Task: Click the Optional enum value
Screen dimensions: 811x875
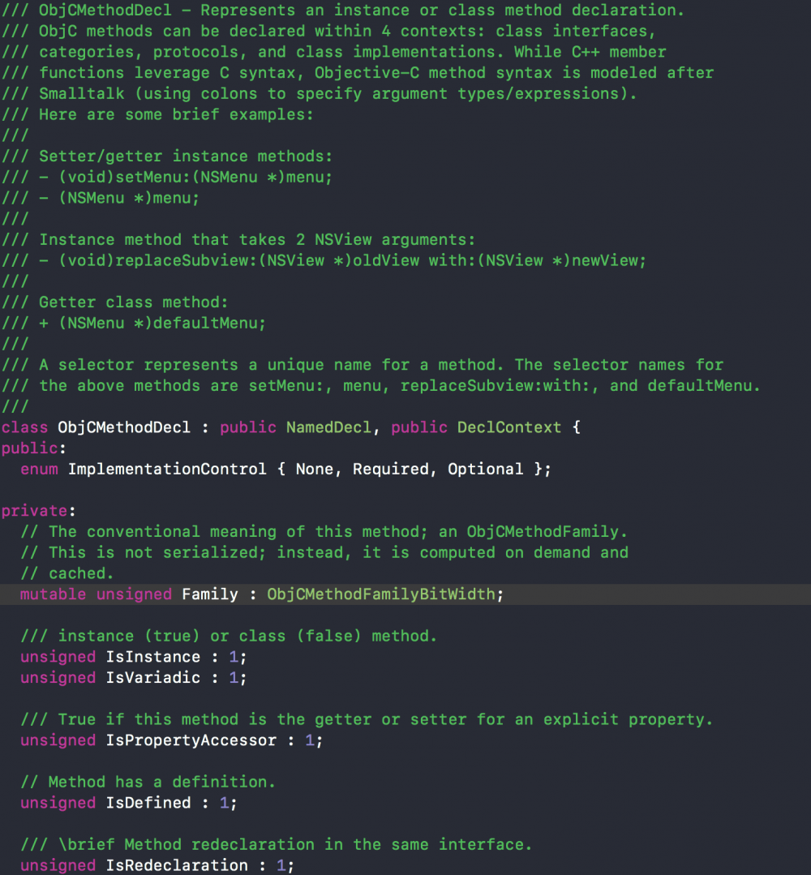Action: [485, 470]
